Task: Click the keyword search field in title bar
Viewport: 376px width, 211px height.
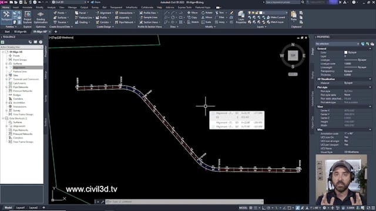Action: [x=283, y=2]
